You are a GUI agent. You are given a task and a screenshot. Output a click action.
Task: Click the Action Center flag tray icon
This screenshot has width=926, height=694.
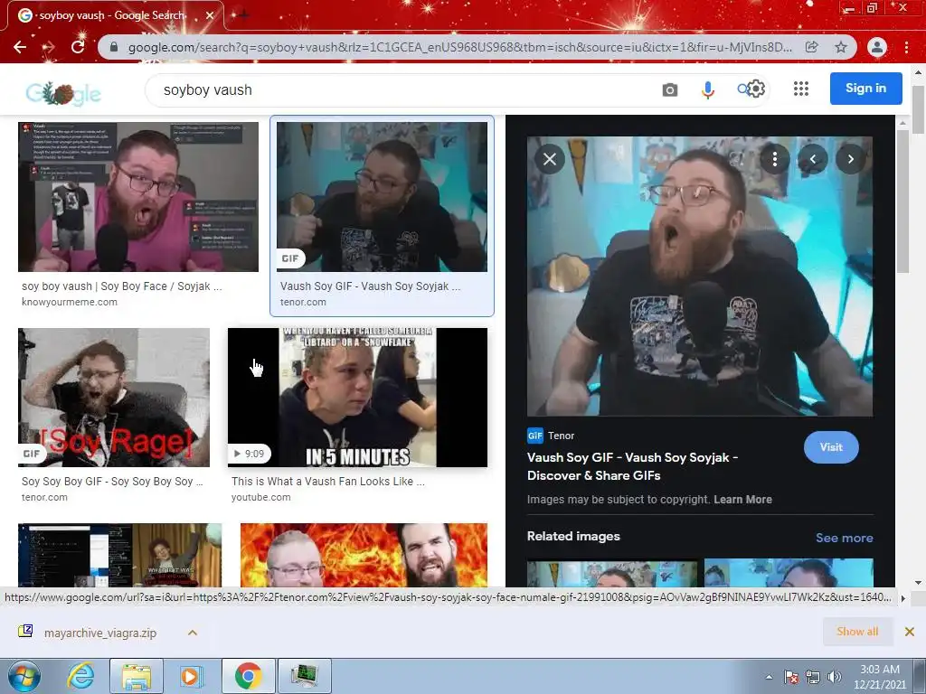791,677
